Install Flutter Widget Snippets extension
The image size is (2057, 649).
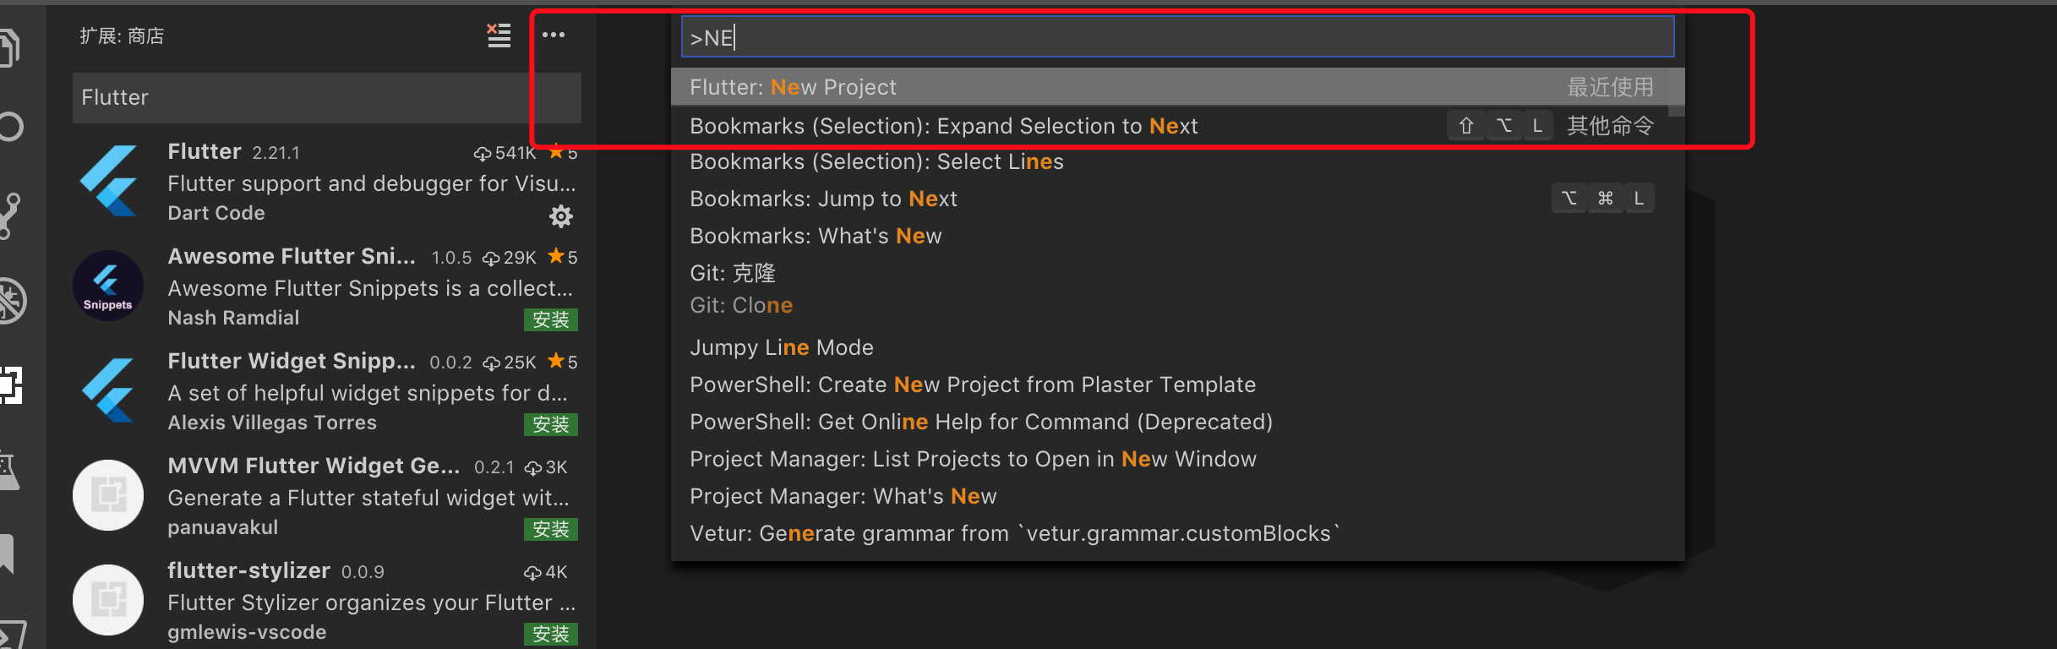tap(550, 424)
